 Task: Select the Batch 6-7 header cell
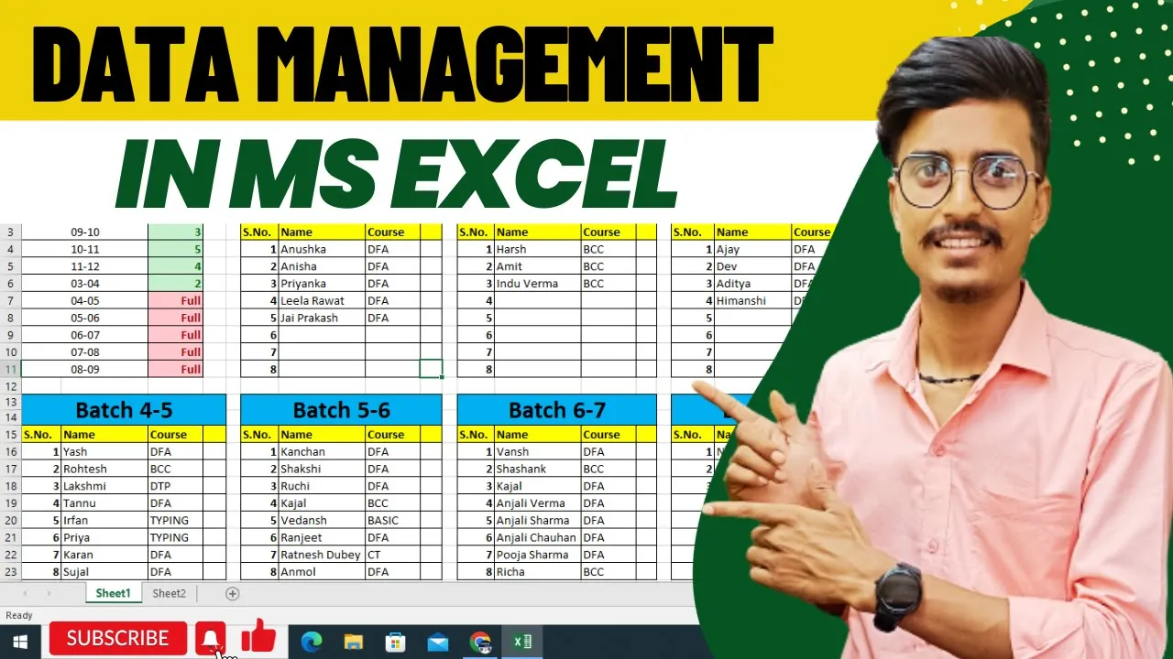coord(557,409)
